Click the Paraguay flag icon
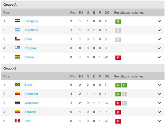Screen dimensions: 165x126 pyautogui.click(x=17, y=21)
